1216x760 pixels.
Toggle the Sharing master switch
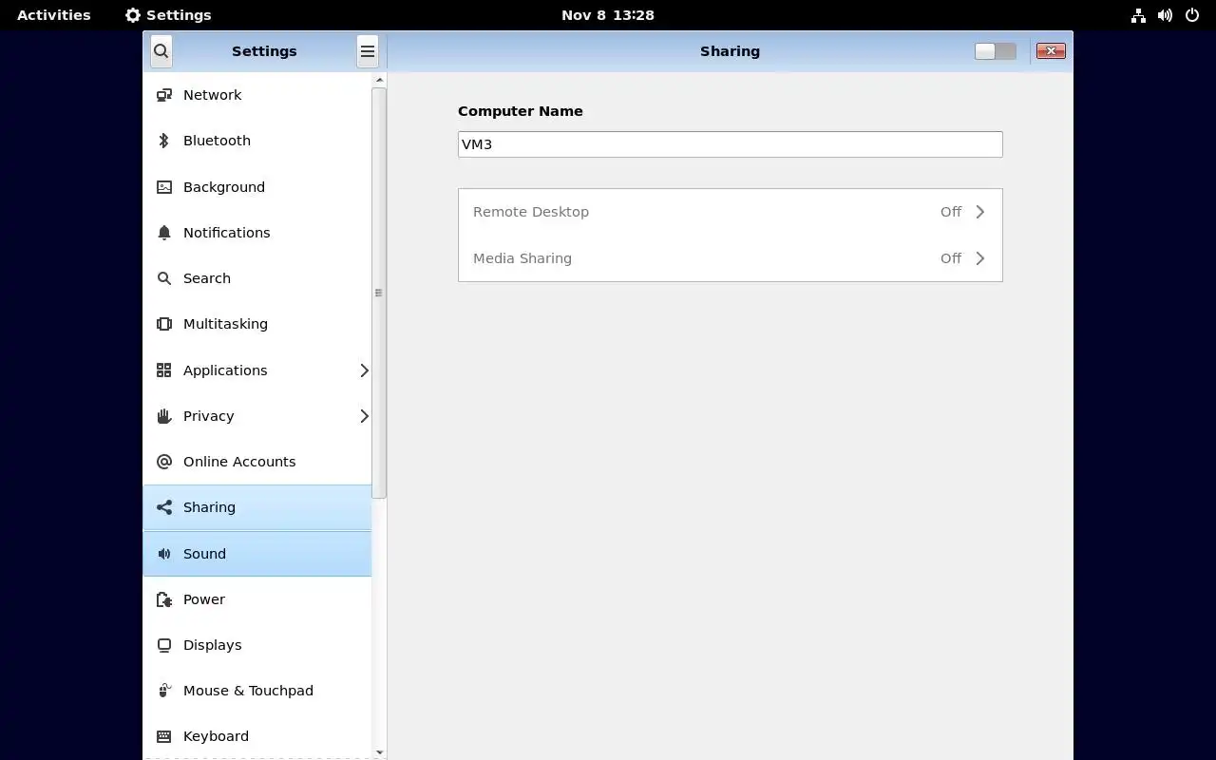996,51
